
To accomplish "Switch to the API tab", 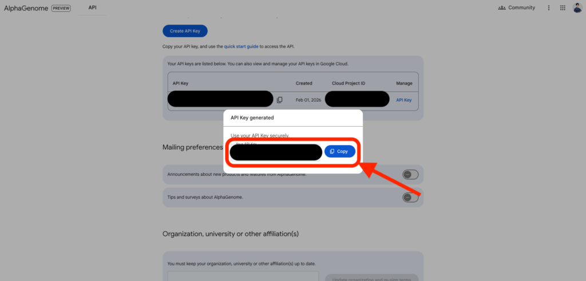I will coord(92,7).
